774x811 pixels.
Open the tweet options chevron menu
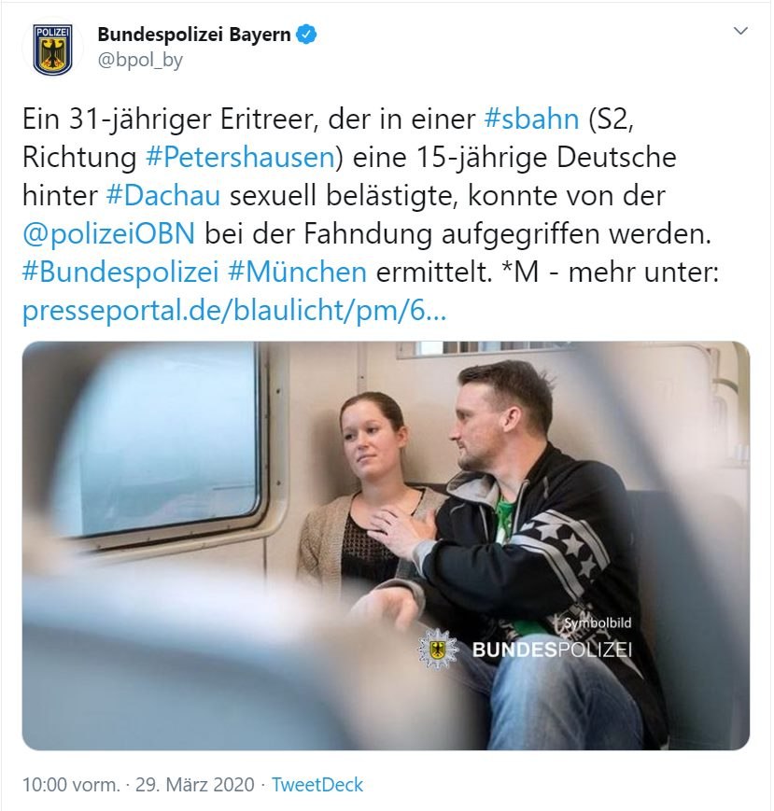pos(741,31)
